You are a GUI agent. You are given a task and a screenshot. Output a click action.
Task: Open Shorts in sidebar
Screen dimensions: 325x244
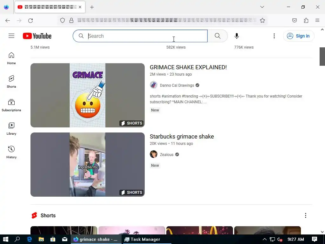(x=11, y=82)
